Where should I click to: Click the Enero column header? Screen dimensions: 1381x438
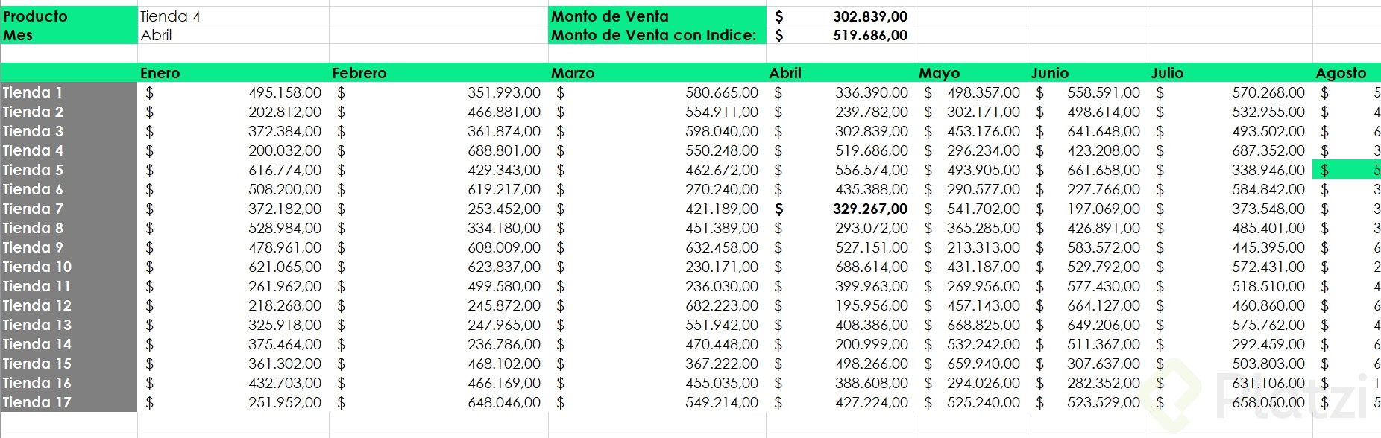point(160,73)
